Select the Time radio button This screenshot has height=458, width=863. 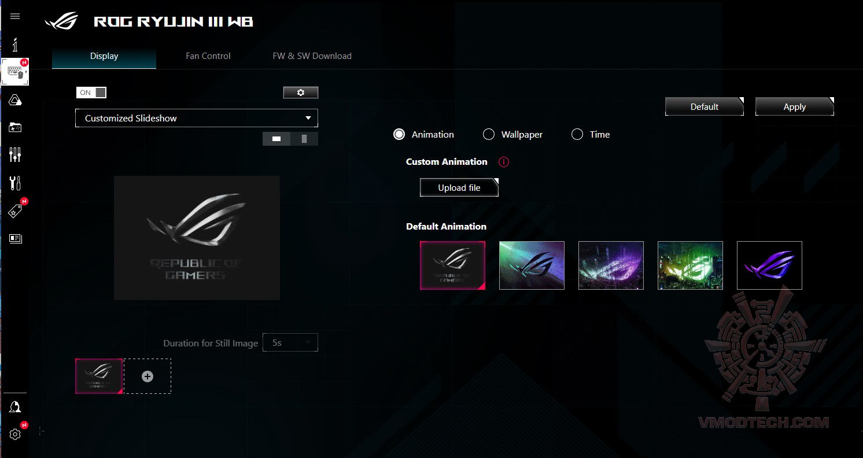tap(577, 134)
